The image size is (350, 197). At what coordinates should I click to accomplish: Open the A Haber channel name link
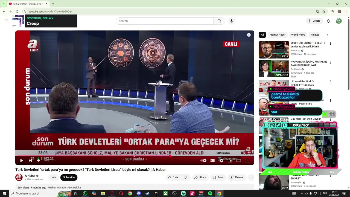(30, 176)
